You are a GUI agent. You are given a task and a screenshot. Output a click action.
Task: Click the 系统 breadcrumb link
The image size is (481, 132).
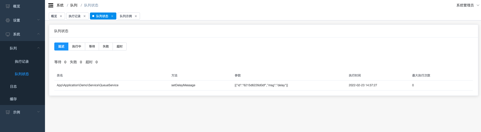click(x=60, y=5)
